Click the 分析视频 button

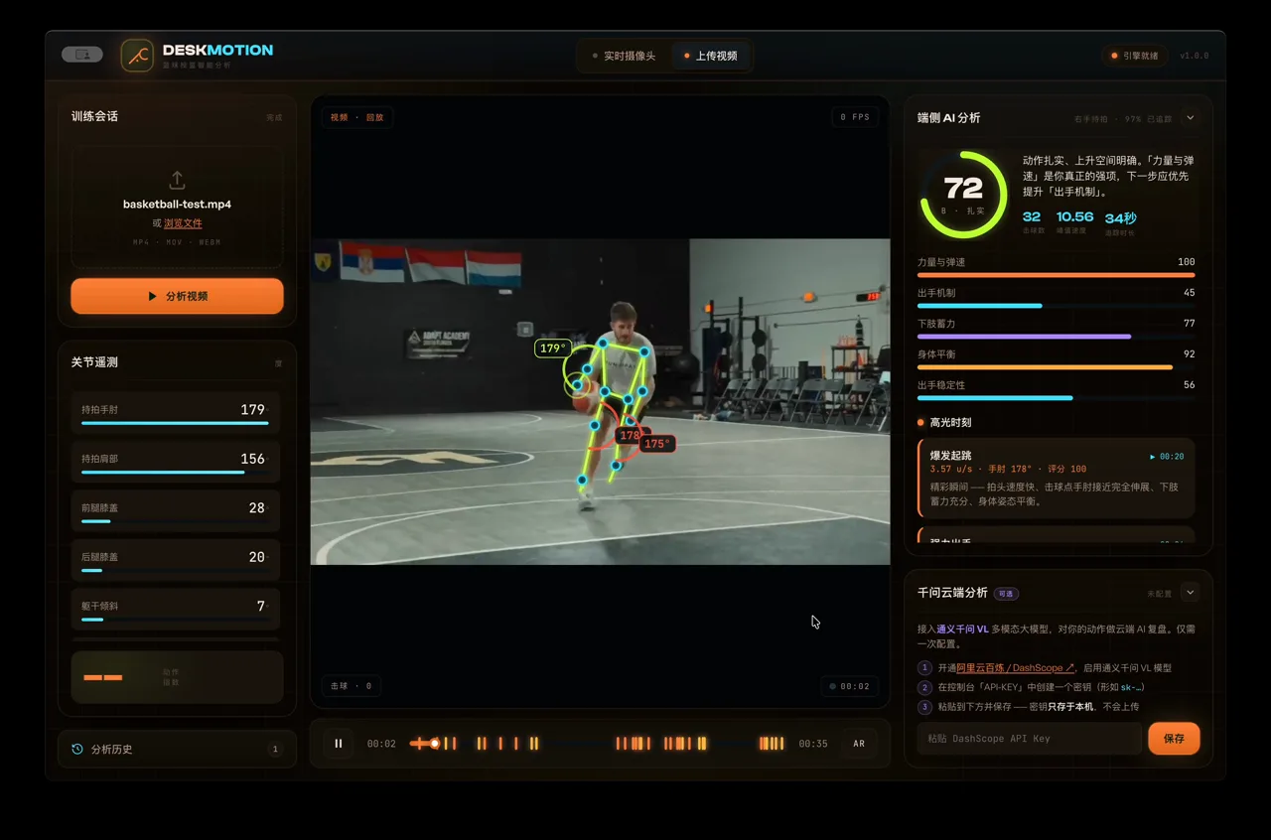click(x=177, y=296)
